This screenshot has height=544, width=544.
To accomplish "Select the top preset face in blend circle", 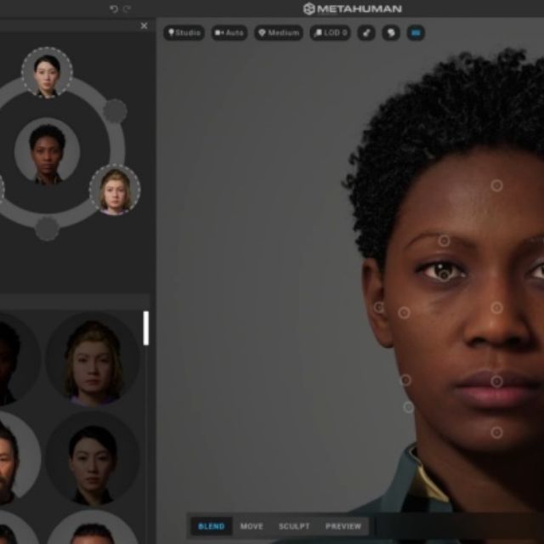I will click(x=47, y=72).
